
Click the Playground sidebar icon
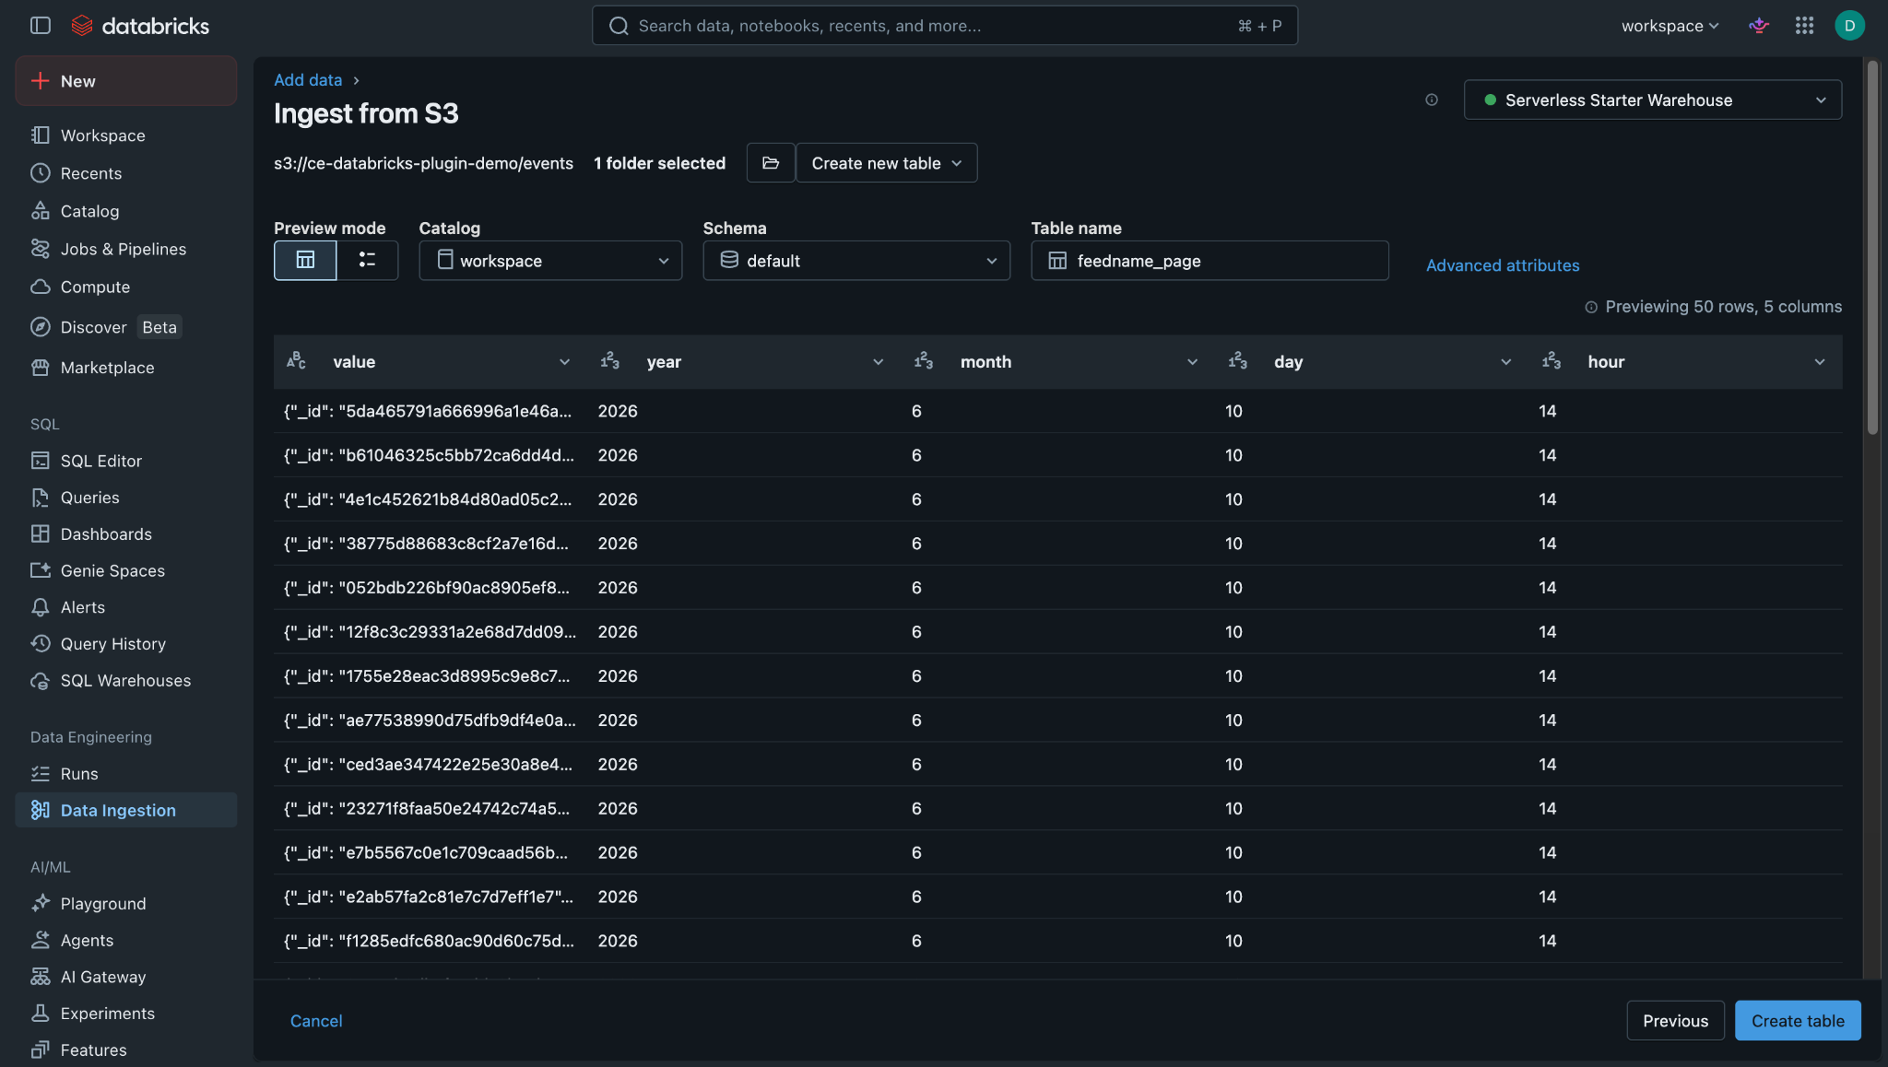click(x=40, y=903)
